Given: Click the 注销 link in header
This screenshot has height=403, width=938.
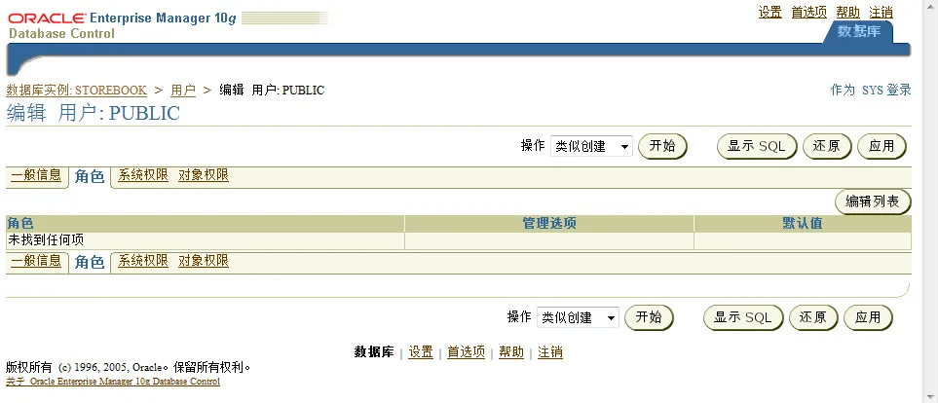Looking at the screenshot, I should (x=881, y=12).
